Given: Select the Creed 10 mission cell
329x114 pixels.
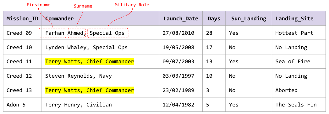Looking at the screenshot, I should click(22, 47).
